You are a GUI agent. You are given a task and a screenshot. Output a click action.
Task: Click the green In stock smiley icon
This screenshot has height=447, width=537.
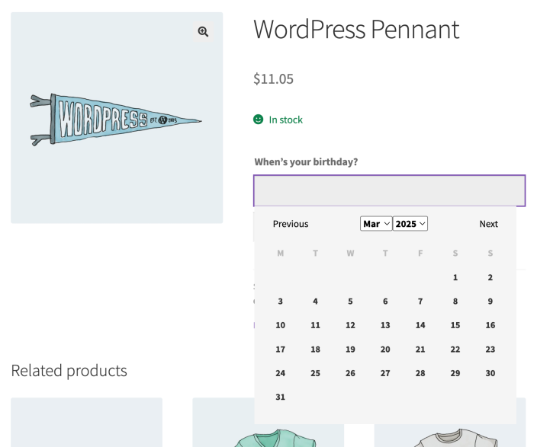pyautogui.click(x=259, y=120)
